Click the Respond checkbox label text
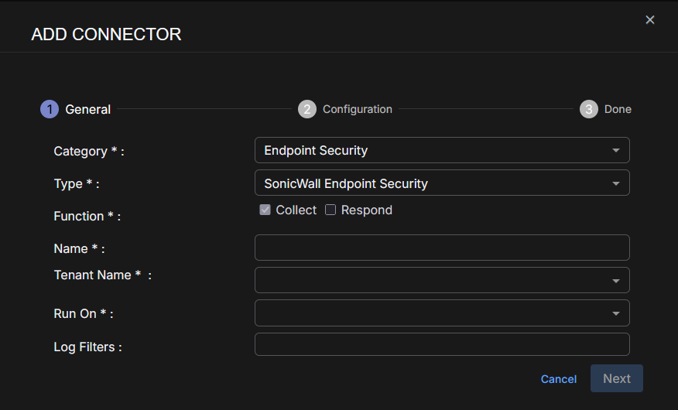678x410 pixels. [x=367, y=210]
